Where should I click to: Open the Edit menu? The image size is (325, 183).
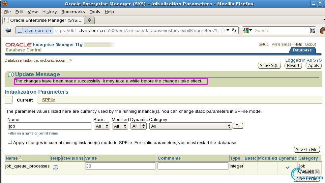click(19, 12)
